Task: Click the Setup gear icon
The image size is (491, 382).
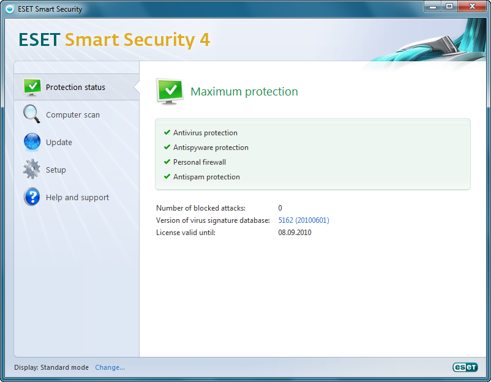Action: pyautogui.click(x=32, y=170)
